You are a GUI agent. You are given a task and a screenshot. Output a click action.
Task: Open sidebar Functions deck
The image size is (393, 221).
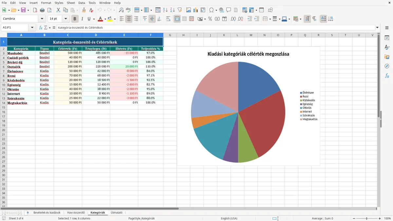pos(387,76)
